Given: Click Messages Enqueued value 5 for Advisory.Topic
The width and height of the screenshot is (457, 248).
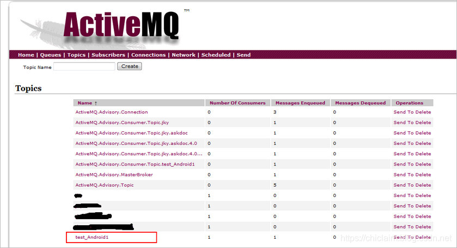Looking at the screenshot, I should point(275,185).
